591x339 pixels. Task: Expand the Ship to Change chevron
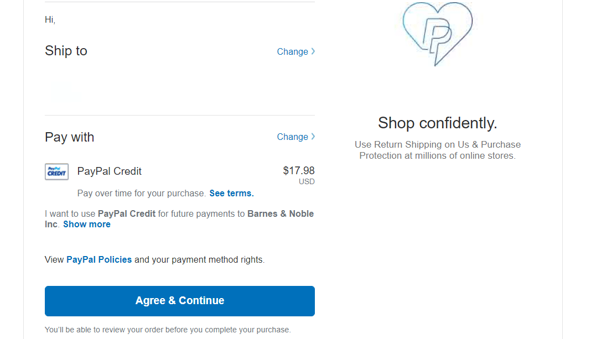(x=313, y=51)
